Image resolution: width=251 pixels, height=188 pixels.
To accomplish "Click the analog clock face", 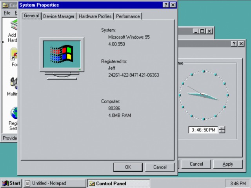I will pyautogui.click(x=204, y=95).
